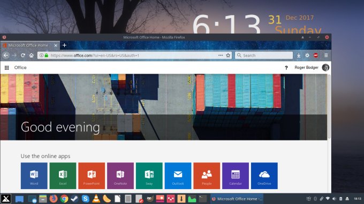Click the Firefox Search box
This screenshot has width=364, height=204.
[264, 56]
